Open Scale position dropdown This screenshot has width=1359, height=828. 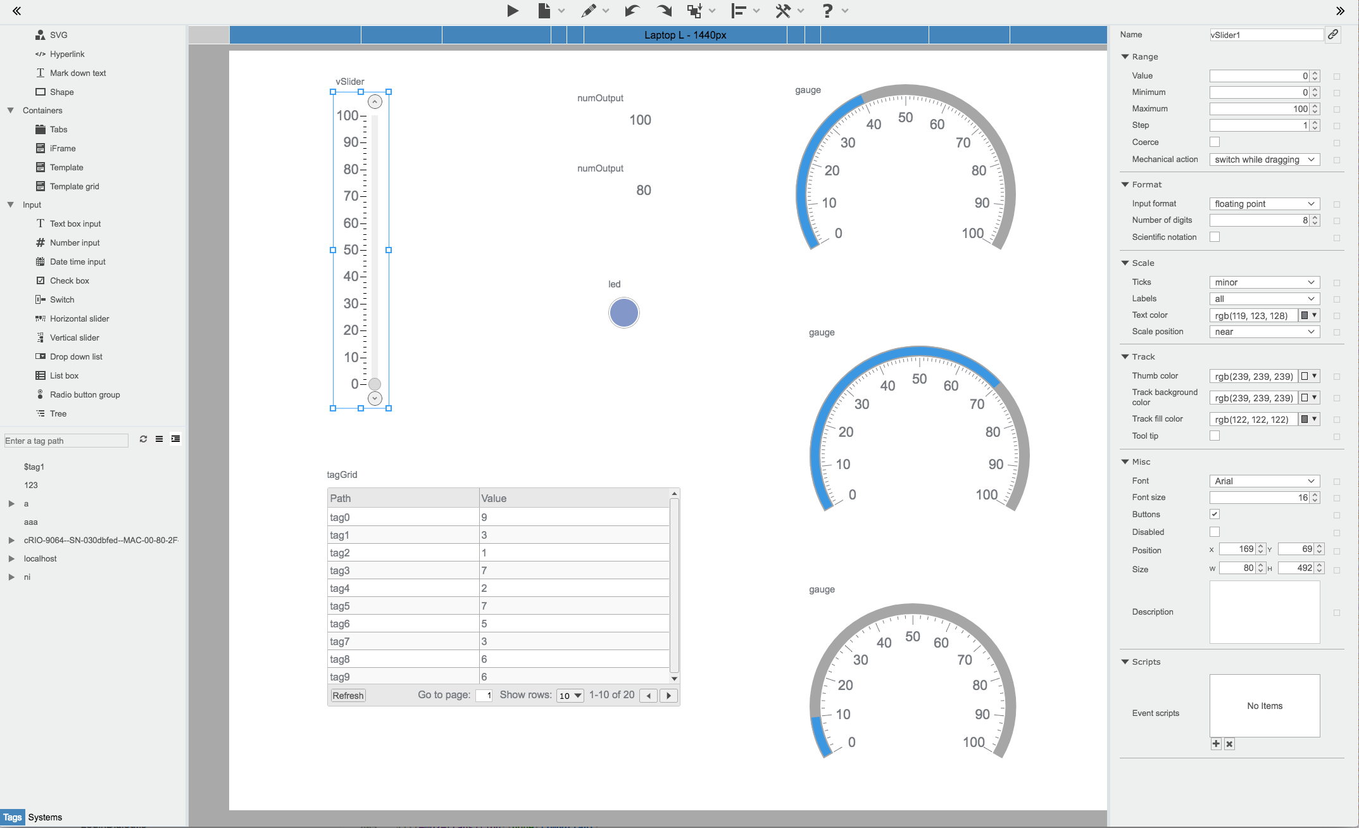coord(1264,332)
